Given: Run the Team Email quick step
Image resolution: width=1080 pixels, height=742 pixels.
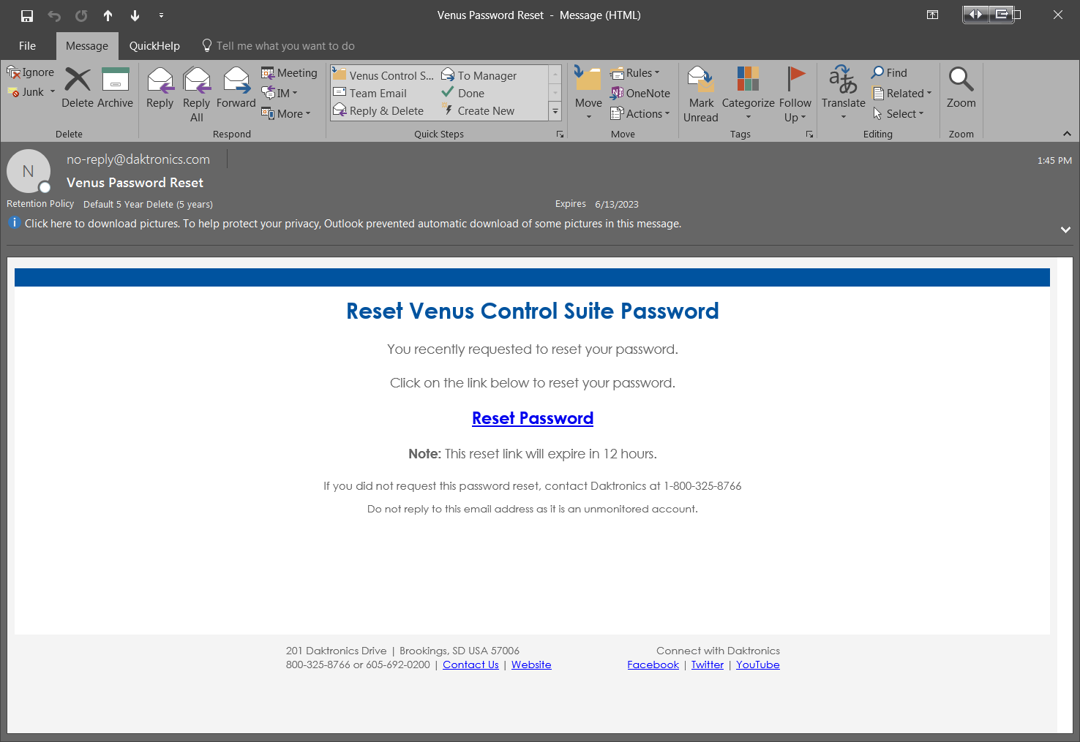Looking at the screenshot, I should pyautogui.click(x=370, y=93).
